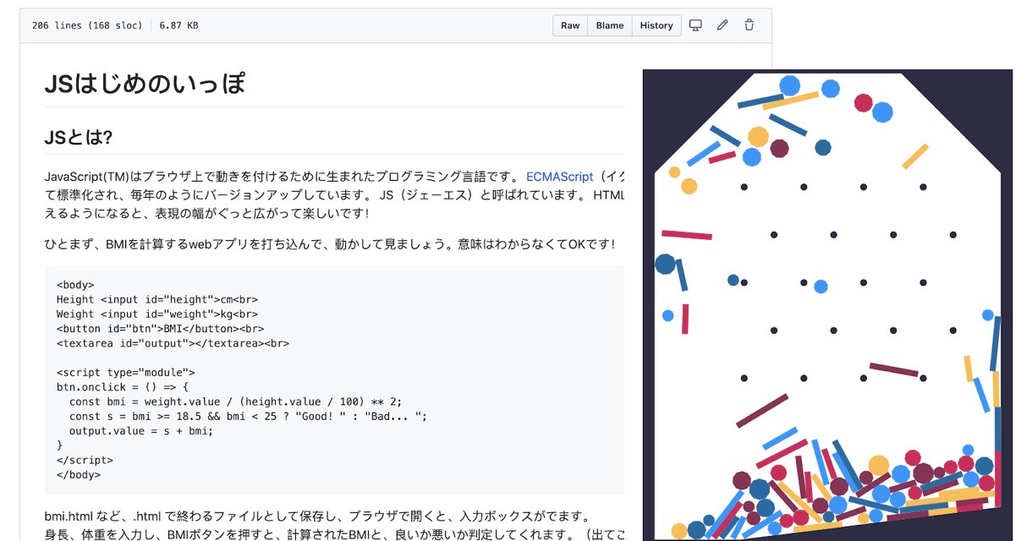The width and height of the screenshot is (1032, 541).
Task: Follow the ECMAScript link
Action: click(x=560, y=177)
